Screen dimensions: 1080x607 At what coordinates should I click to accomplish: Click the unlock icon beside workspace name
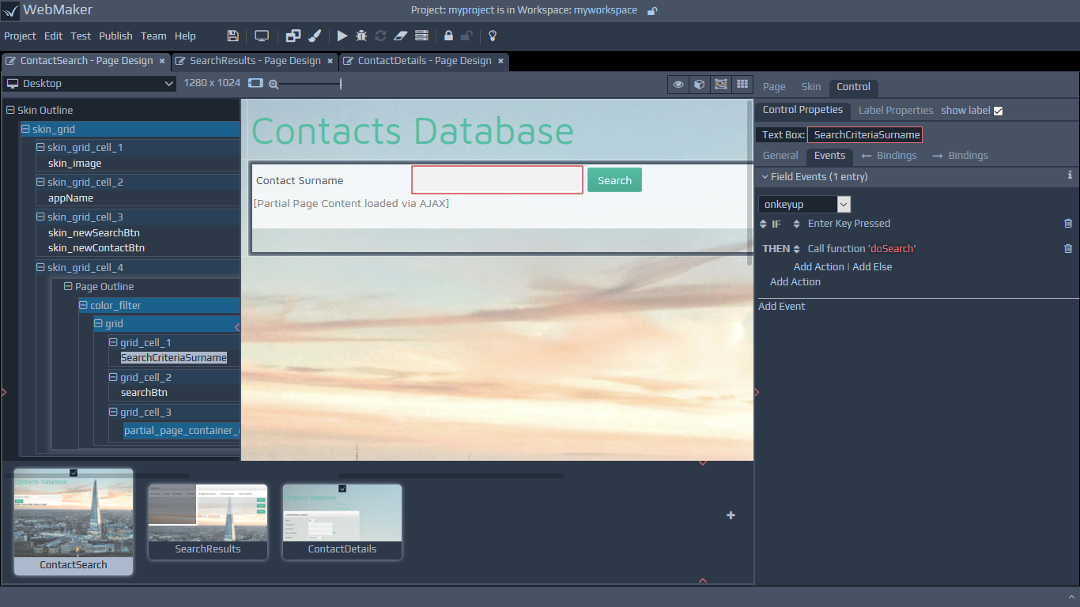(x=652, y=11)
